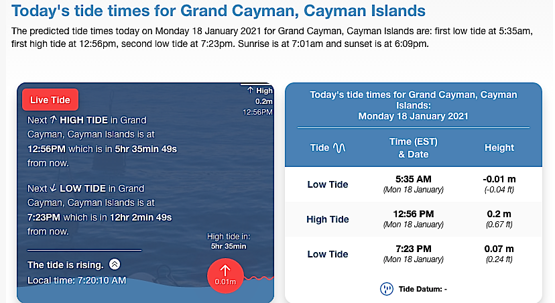The image size is (555, 303).
Task: Click the double-chevron rising tide icon
Action: 115,264
